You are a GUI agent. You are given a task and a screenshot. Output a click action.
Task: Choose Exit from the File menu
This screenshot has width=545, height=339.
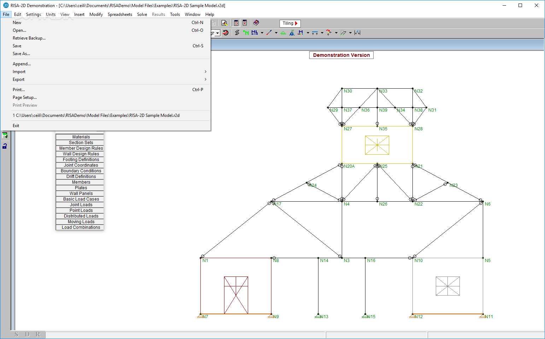click(110, 126)
